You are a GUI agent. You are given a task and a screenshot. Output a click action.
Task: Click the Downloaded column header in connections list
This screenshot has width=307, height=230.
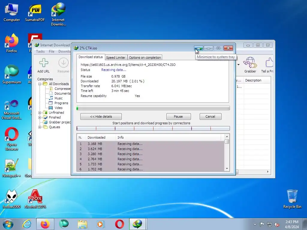click(x=101, y=137)
